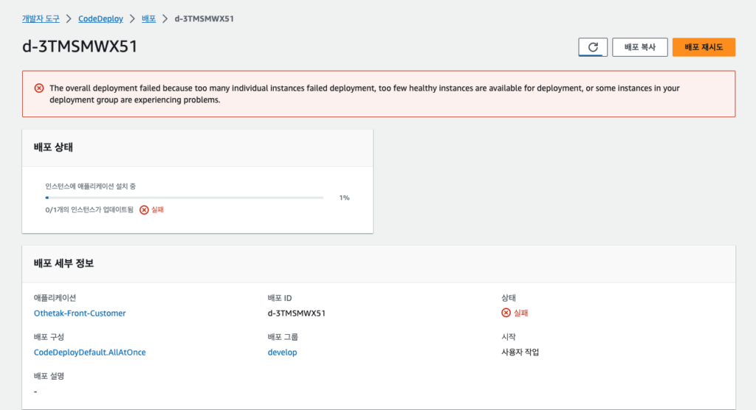Click the refresh icon button
This screenshot has width=756, height=410.
pyautogui.click(x=592, y=47)
